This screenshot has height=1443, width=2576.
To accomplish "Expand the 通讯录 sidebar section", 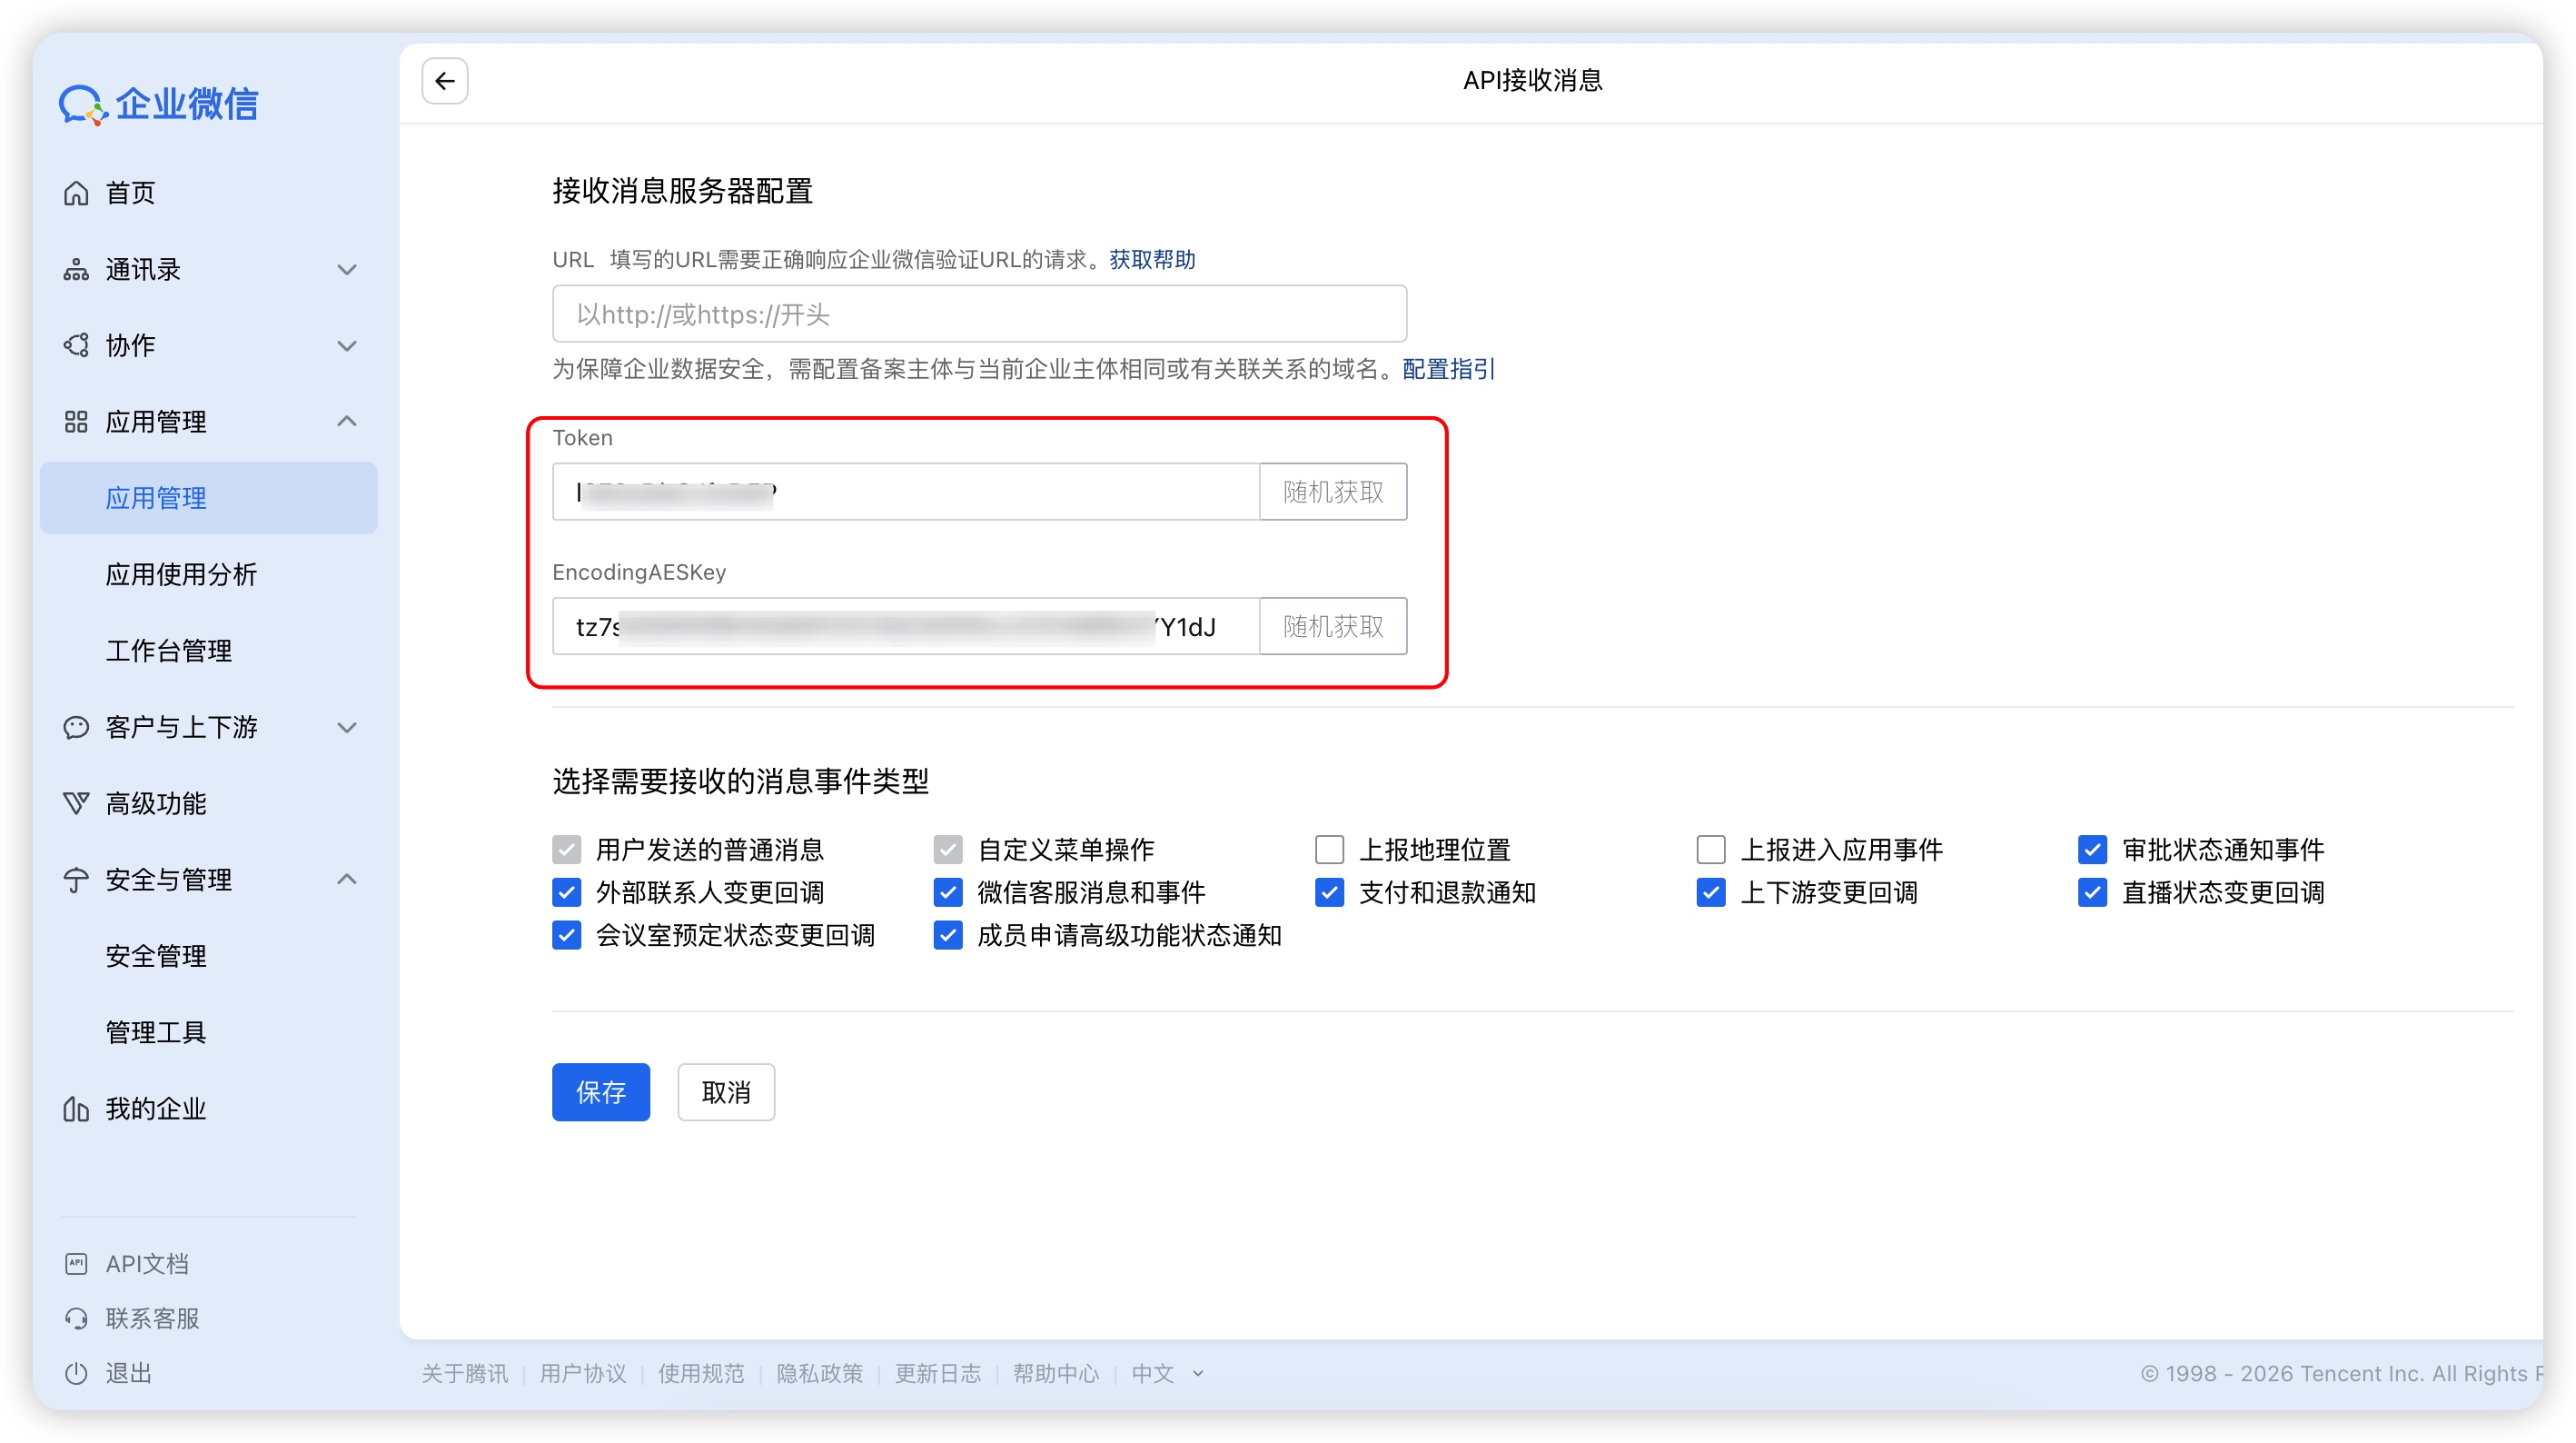I will 347,269.
